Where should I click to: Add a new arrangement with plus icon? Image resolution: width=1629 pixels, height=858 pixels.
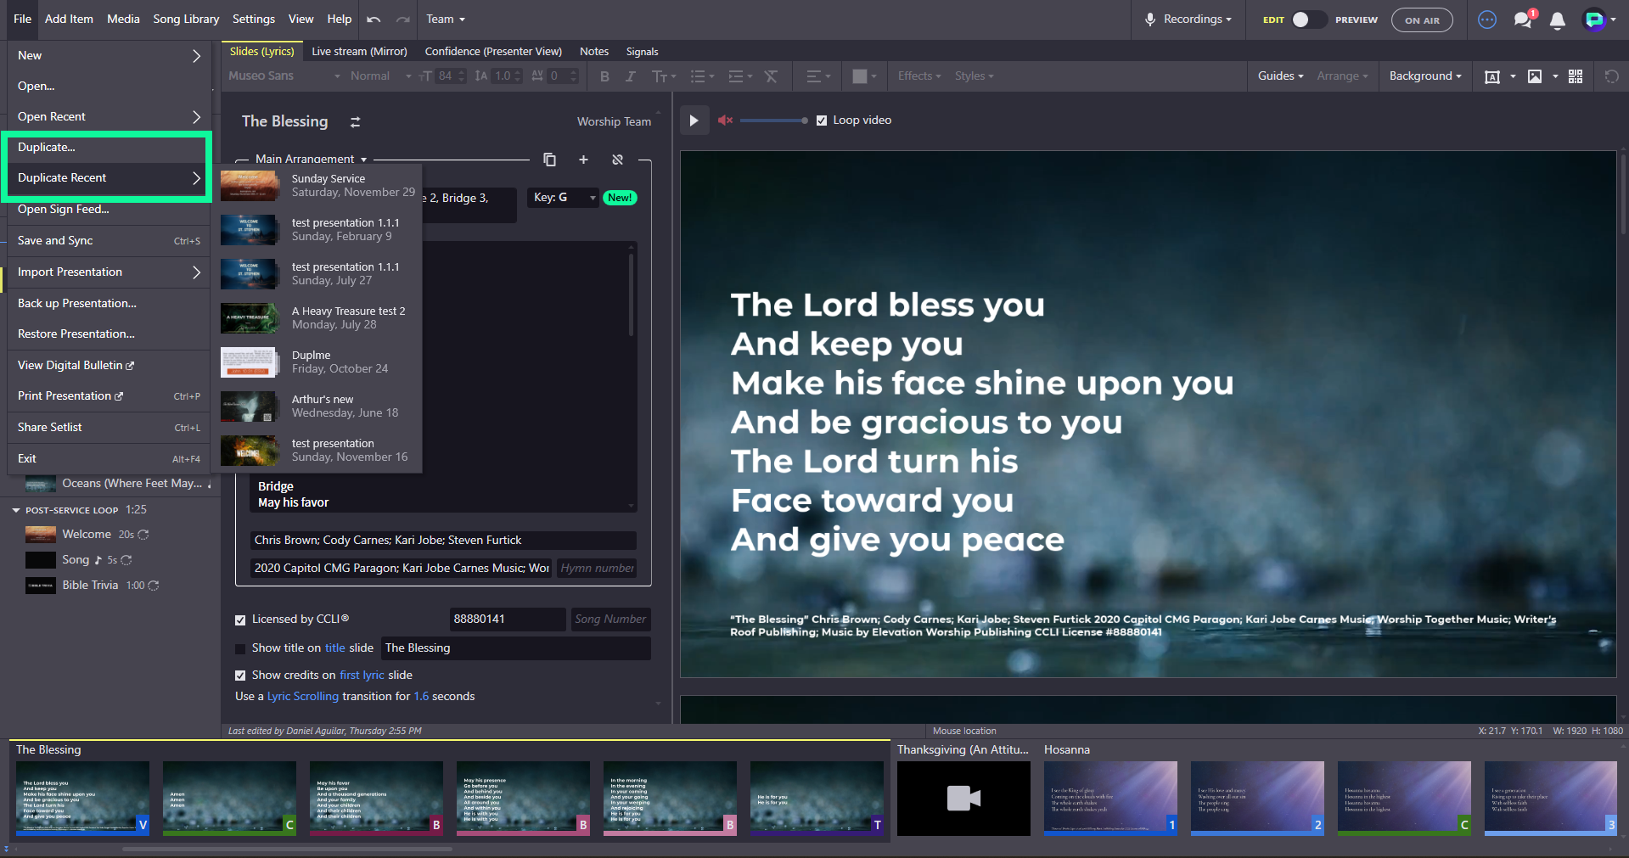(583, 160)
